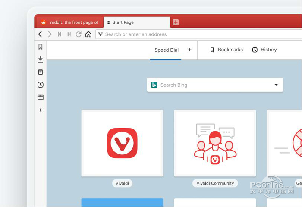Open the Speed Dial tab
This screenshot has width=302, height=207.
167,50
